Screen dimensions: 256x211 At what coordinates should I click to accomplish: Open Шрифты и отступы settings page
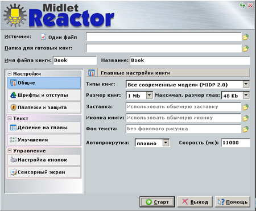tap(44, 95)
